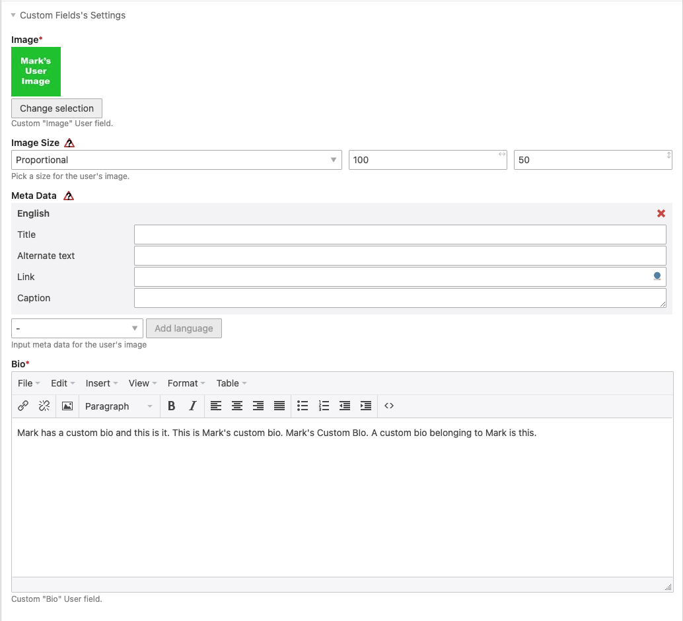Click into the Alternate text field
The height and width of the screenshot is (621, 683).
400,256
